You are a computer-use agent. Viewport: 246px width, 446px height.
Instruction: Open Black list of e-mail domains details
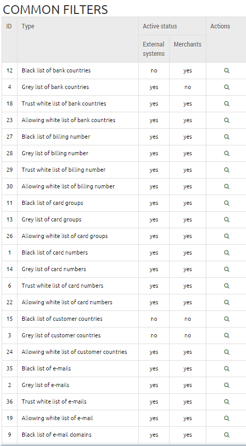pyautogui.click(x=226, y=435)
